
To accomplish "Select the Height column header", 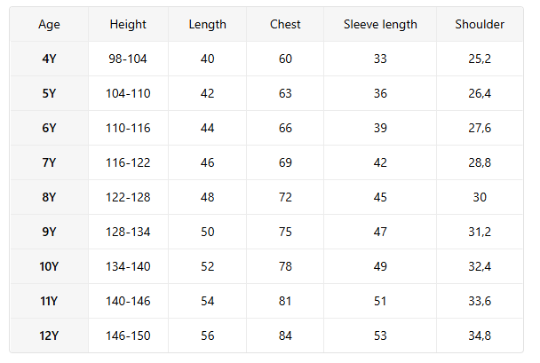I will click(128, 24).
